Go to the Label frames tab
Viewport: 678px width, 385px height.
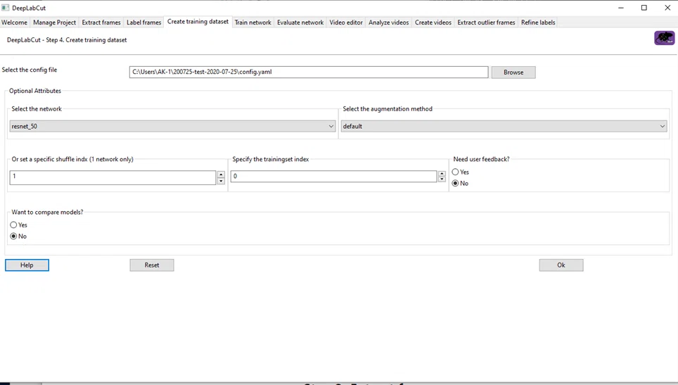click(143, 23)
